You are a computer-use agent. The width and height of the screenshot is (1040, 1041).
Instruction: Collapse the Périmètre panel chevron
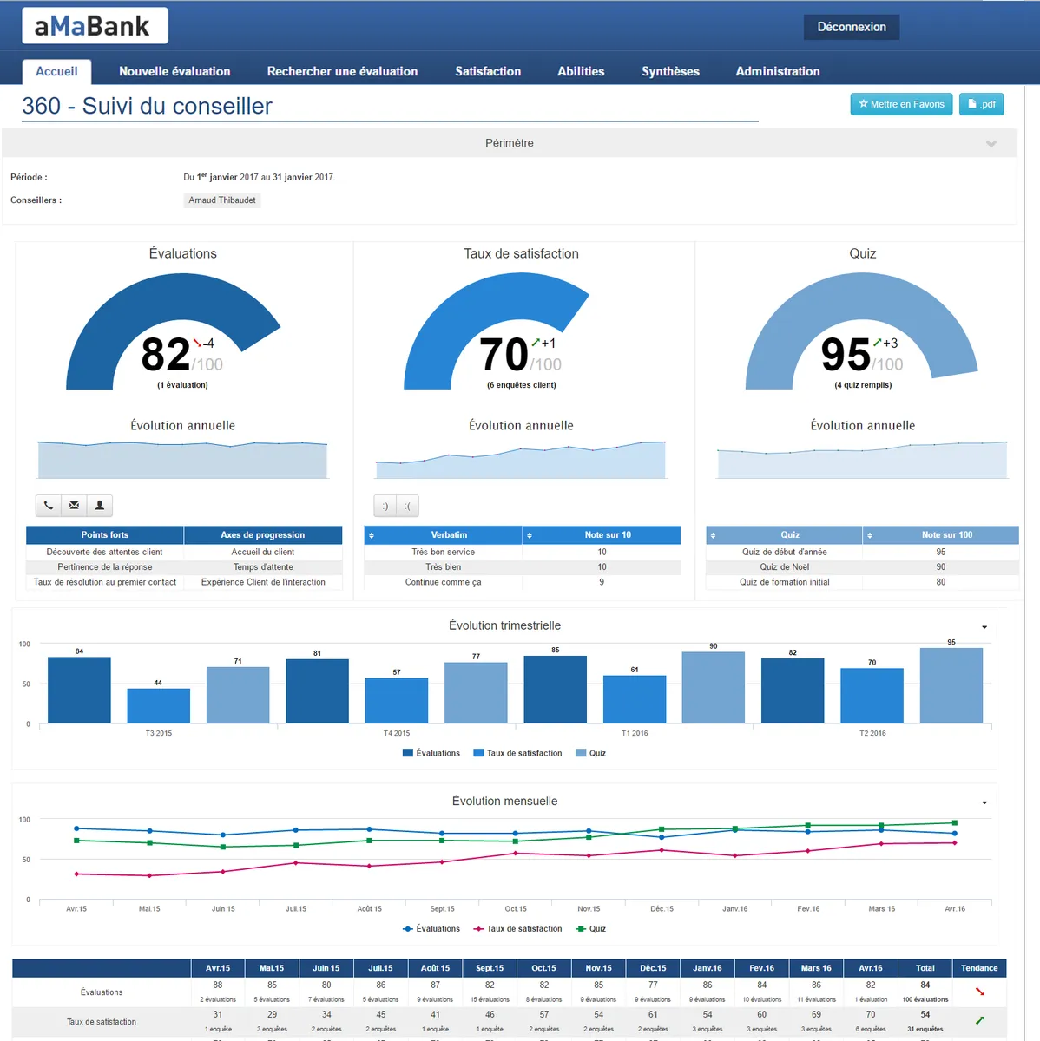pos(991,144)
